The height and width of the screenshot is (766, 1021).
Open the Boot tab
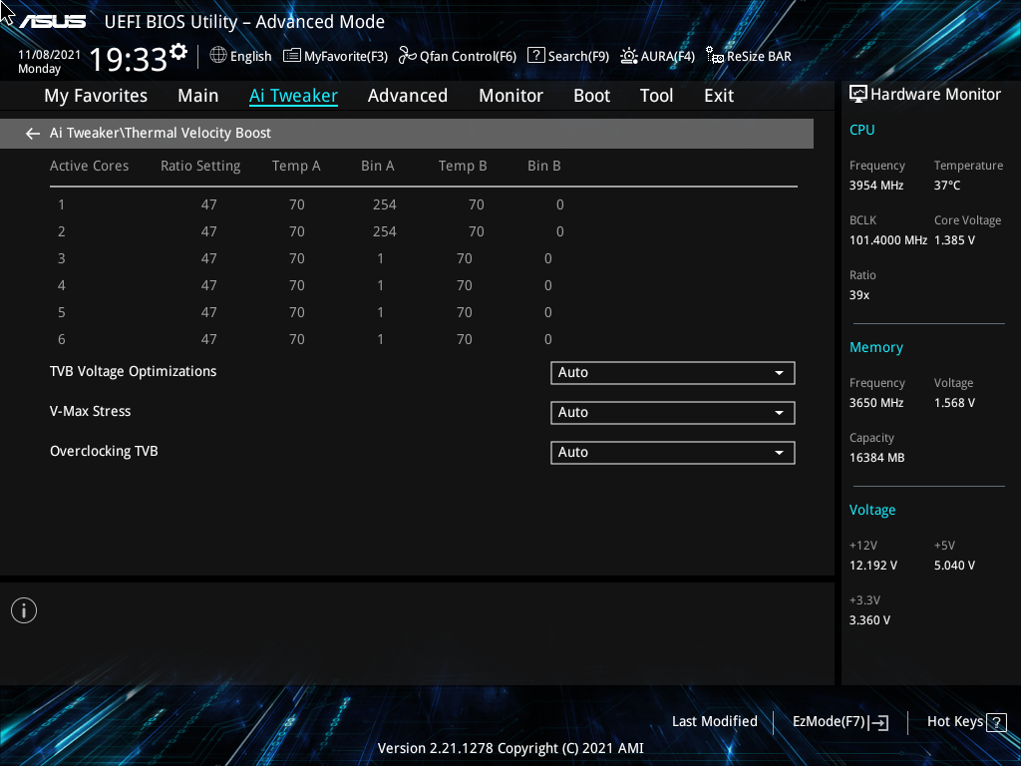click(592, 96)
